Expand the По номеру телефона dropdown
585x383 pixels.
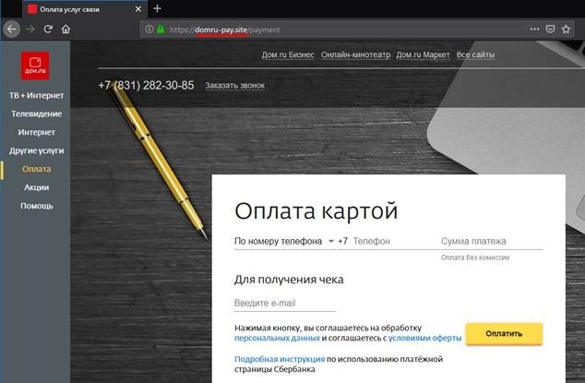284,242
